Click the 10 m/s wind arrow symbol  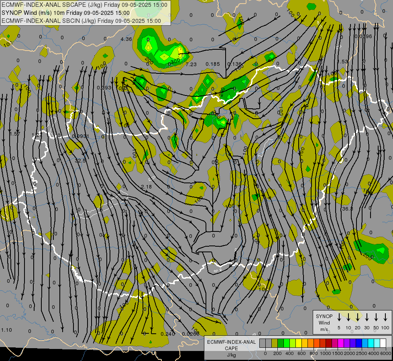coord(348,317)
